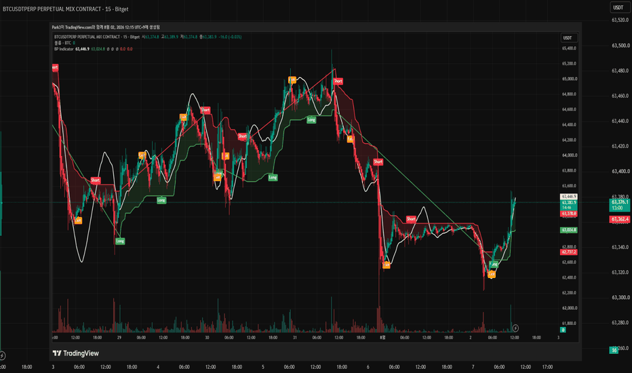The height and width of the screenshot is (373, 632).
Task: Click the white 63,446.9 price tag
Action: 568,197
